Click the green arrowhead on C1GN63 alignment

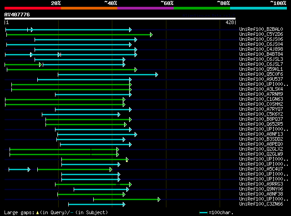tap(124, 100)
